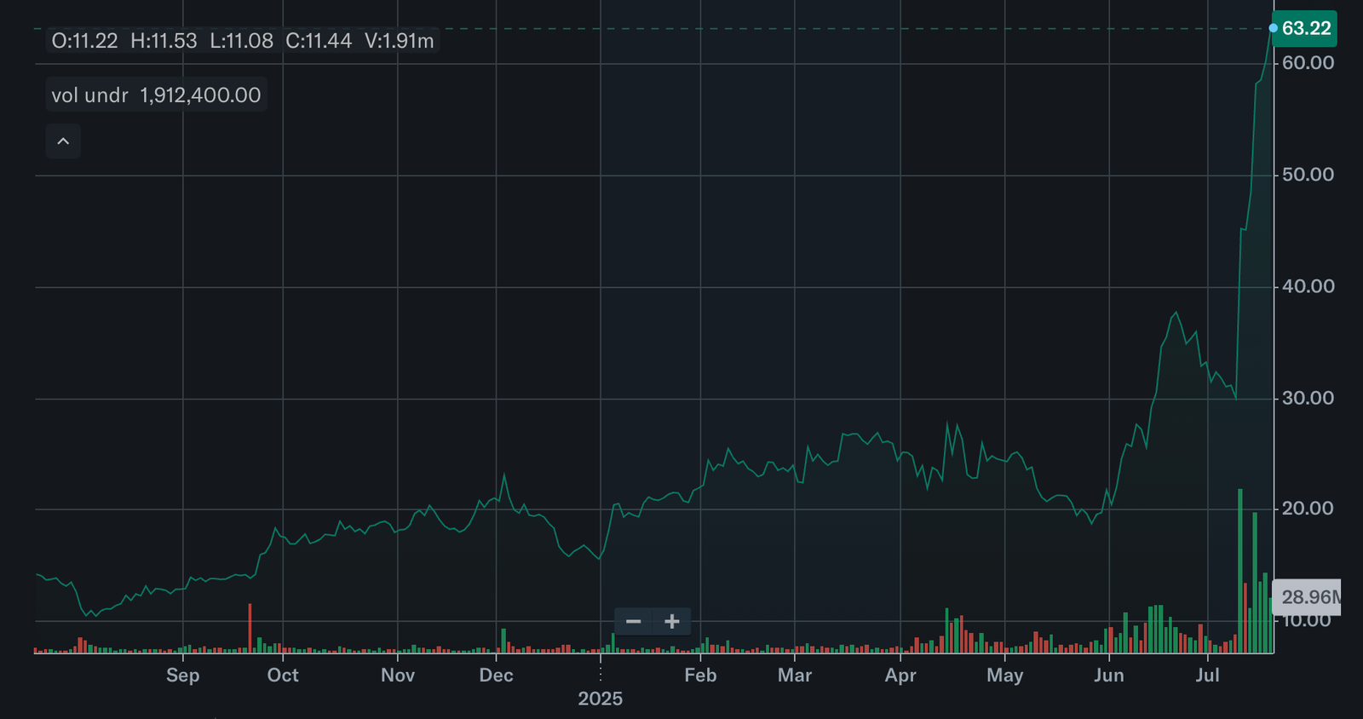This screenshot has width=1363, height=719.
Task: Select the Jun time axis label
Action: tap(1108, 675)
